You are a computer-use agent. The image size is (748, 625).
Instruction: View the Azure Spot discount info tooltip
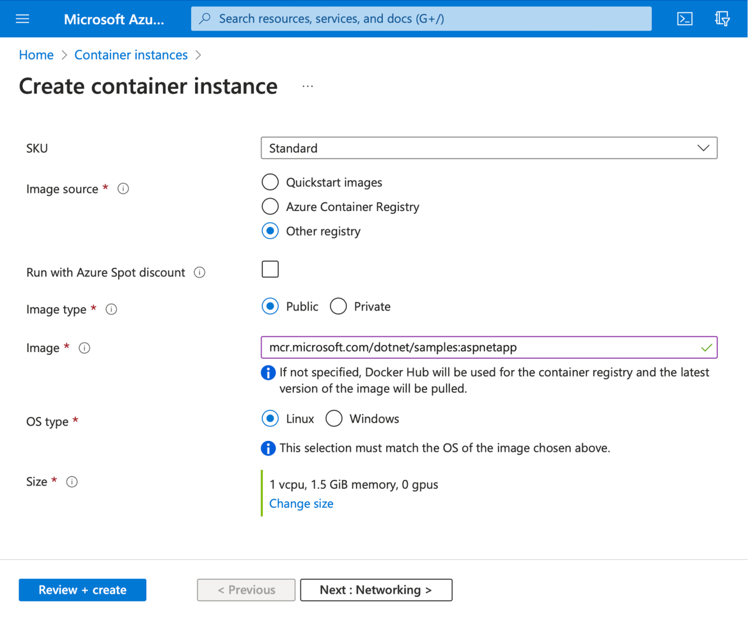[x=199, y=272]
